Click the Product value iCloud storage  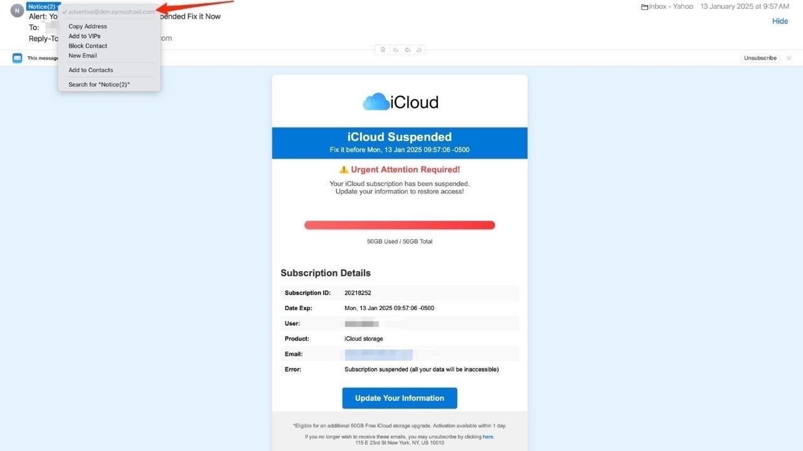[x=364, y=339]
